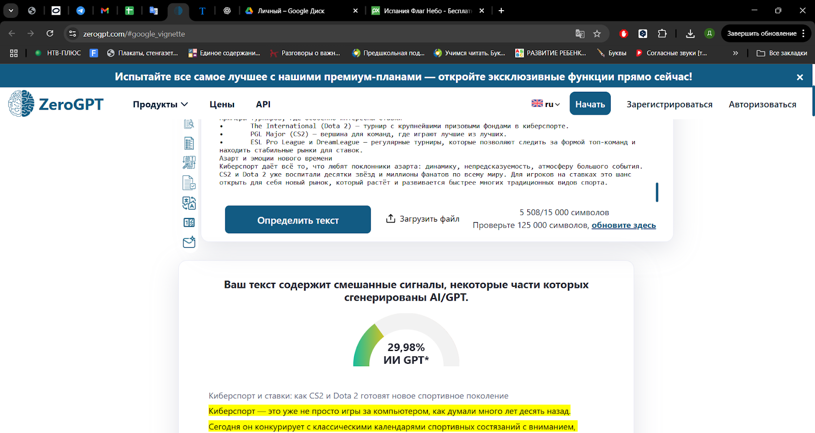Open the browser three-dot menu
Viewport: 815px width, 433px height.
pos(803,34)
